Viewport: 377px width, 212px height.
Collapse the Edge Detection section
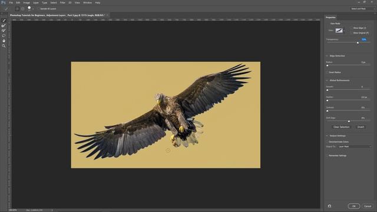(327, 56)
